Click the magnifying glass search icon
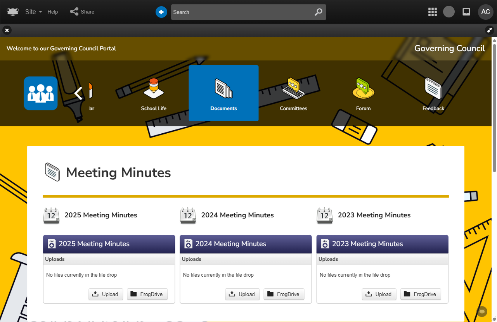The height and width of the screenshot is (322, 497). (318, 12)
